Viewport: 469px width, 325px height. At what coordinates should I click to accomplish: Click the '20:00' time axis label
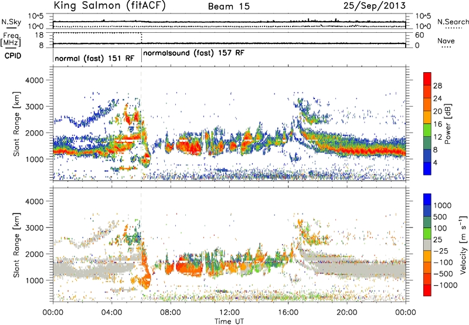346,313
